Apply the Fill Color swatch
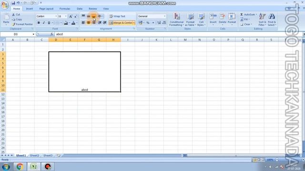 (66, 23)
